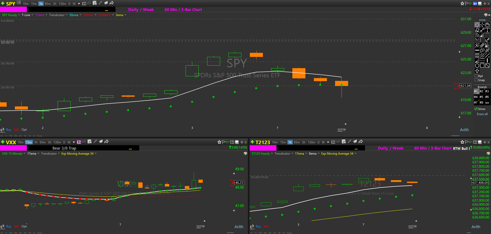
Task: Open the three-dots note menu on VXX chart
Action: tap(130, 149)
